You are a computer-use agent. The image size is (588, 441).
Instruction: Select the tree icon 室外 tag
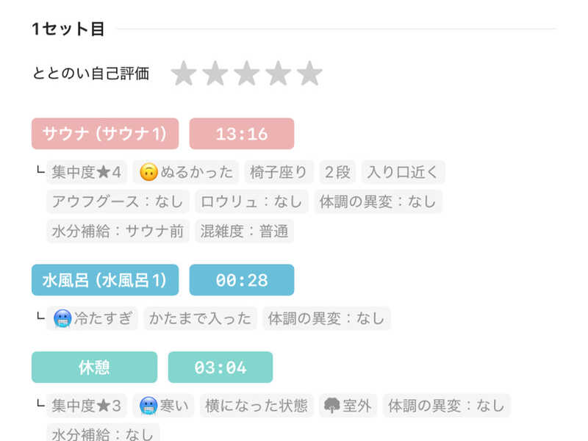pos(348,405)
